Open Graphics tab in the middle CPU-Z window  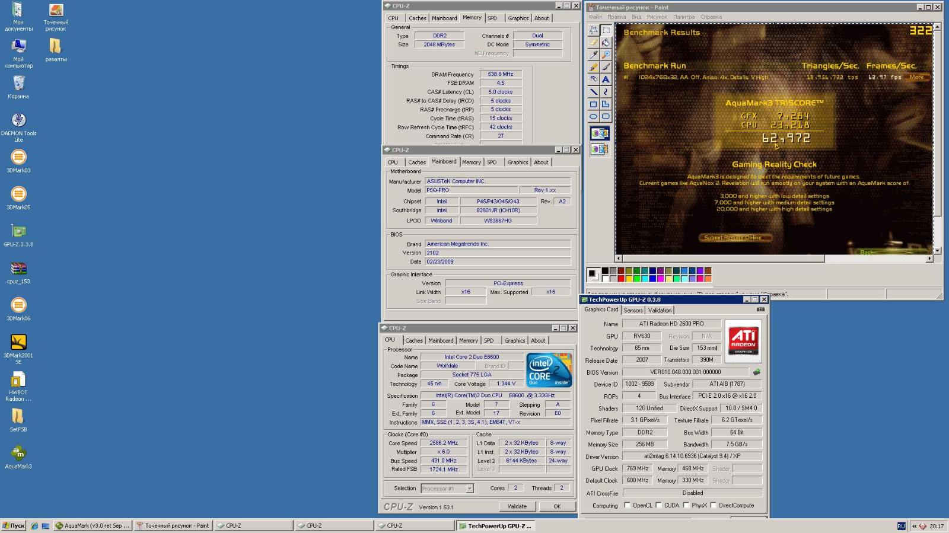tap(517, 162)
